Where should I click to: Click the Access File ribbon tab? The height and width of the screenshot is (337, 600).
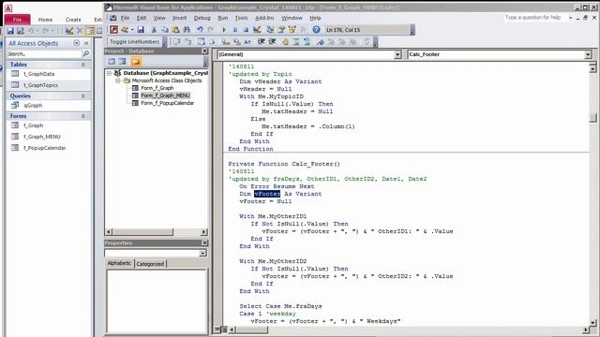click(17, 20)
